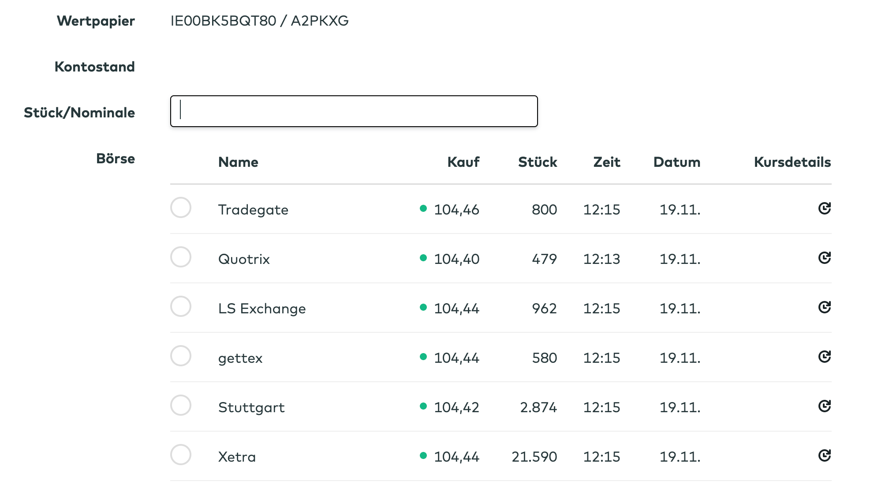The image size is (889, 489).
Task: Refresh Xetra price details
Action: [x=824, y=455]
